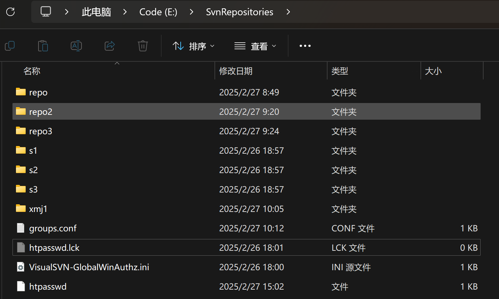Open the 查看 view dropdown
This screenshot has height=299, width=499.
click(255, 46)
